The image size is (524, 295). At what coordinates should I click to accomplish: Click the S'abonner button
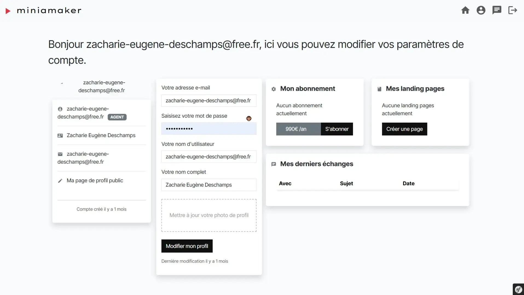[x=337, y=129]
